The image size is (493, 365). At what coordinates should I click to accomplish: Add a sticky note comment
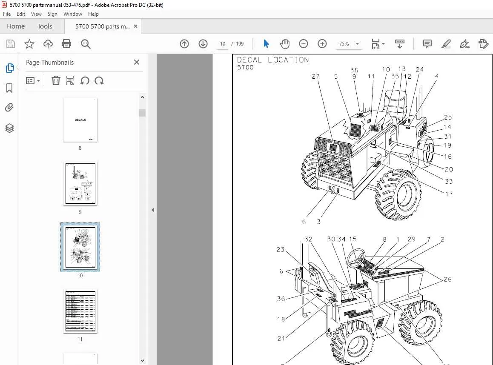point(427,44)
